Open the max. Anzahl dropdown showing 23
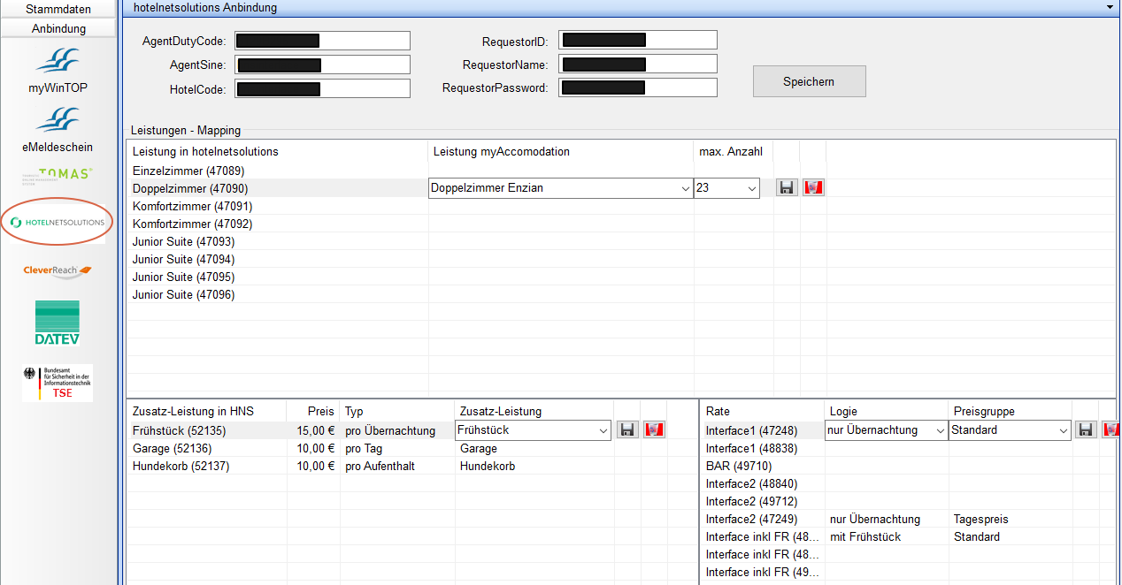The width and height of the screenshot is (1122, 585). (751, 188)
